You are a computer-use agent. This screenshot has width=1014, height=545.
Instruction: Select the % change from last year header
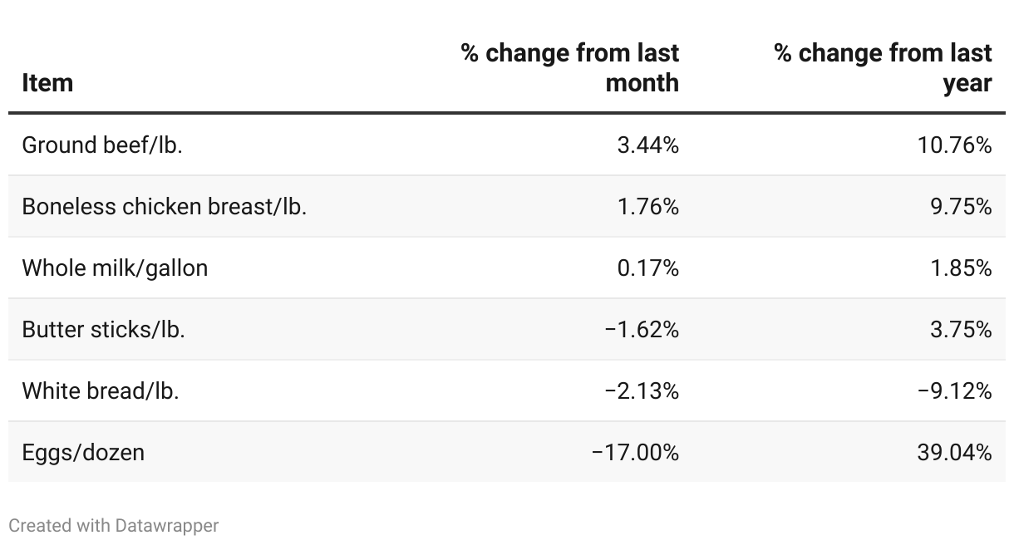coord(883,68)
